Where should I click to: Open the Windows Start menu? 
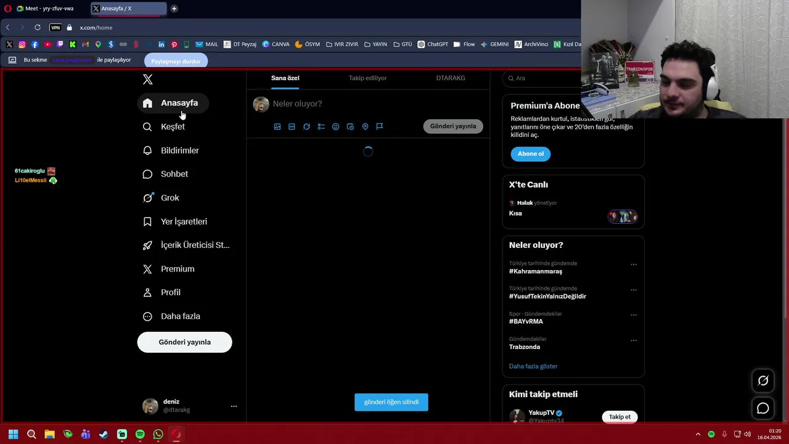pos(13,434)
